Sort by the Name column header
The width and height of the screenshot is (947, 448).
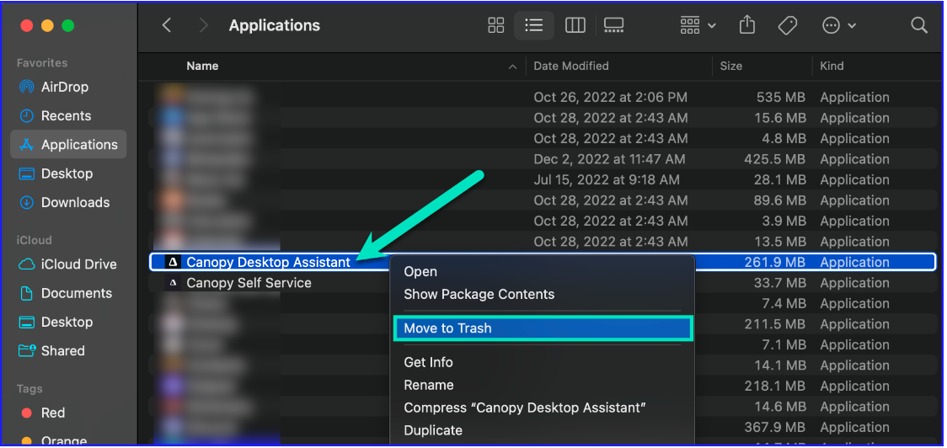point(202,67)
